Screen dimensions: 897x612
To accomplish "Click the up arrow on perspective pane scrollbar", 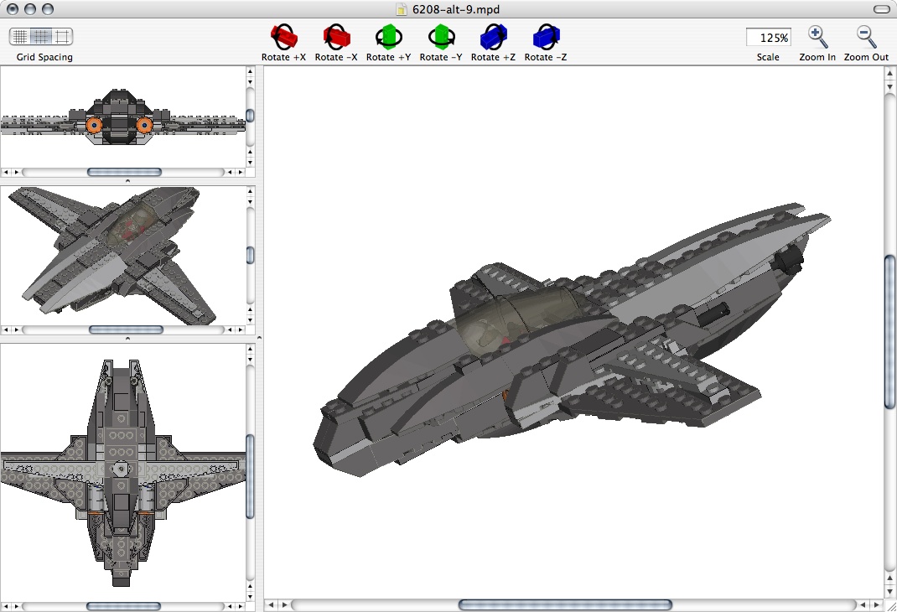I will [x=249, y=190].
